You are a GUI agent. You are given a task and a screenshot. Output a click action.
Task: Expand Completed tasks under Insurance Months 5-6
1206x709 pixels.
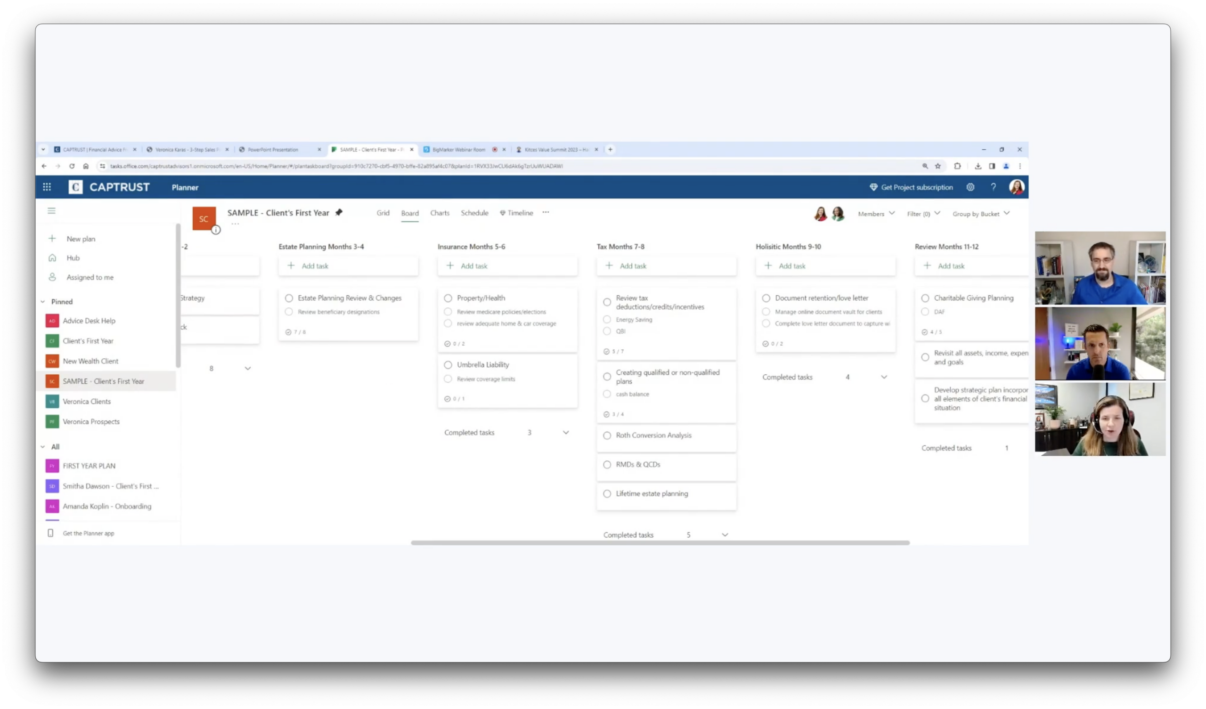(x=566, y=433)
